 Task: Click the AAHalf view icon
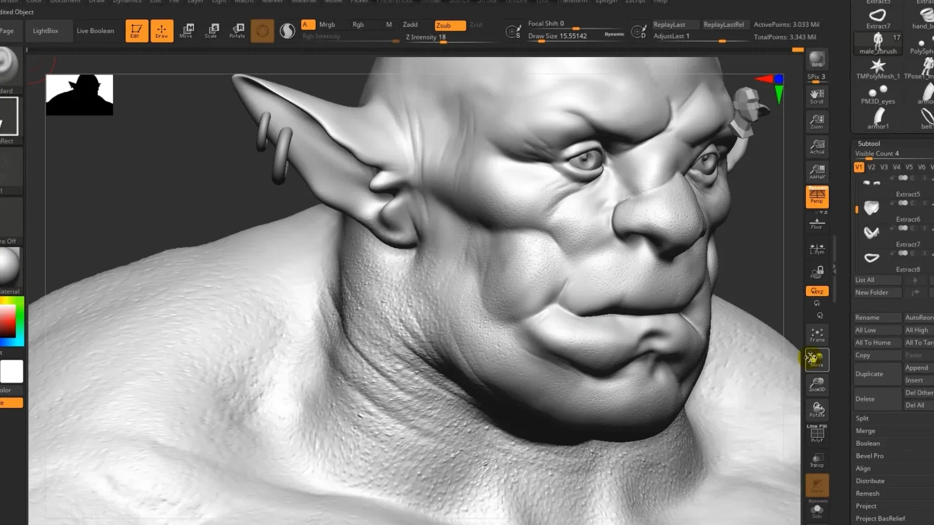(x=817, y=172)
